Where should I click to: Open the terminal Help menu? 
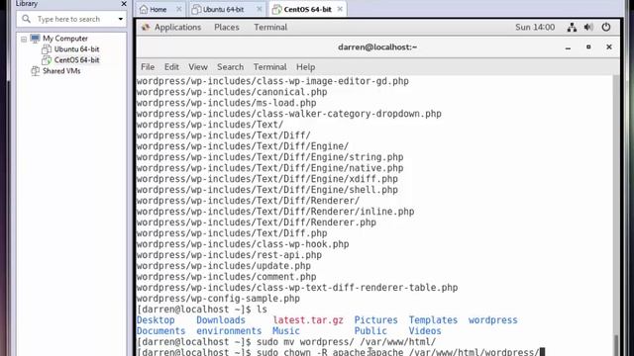(x=305, y=67)
